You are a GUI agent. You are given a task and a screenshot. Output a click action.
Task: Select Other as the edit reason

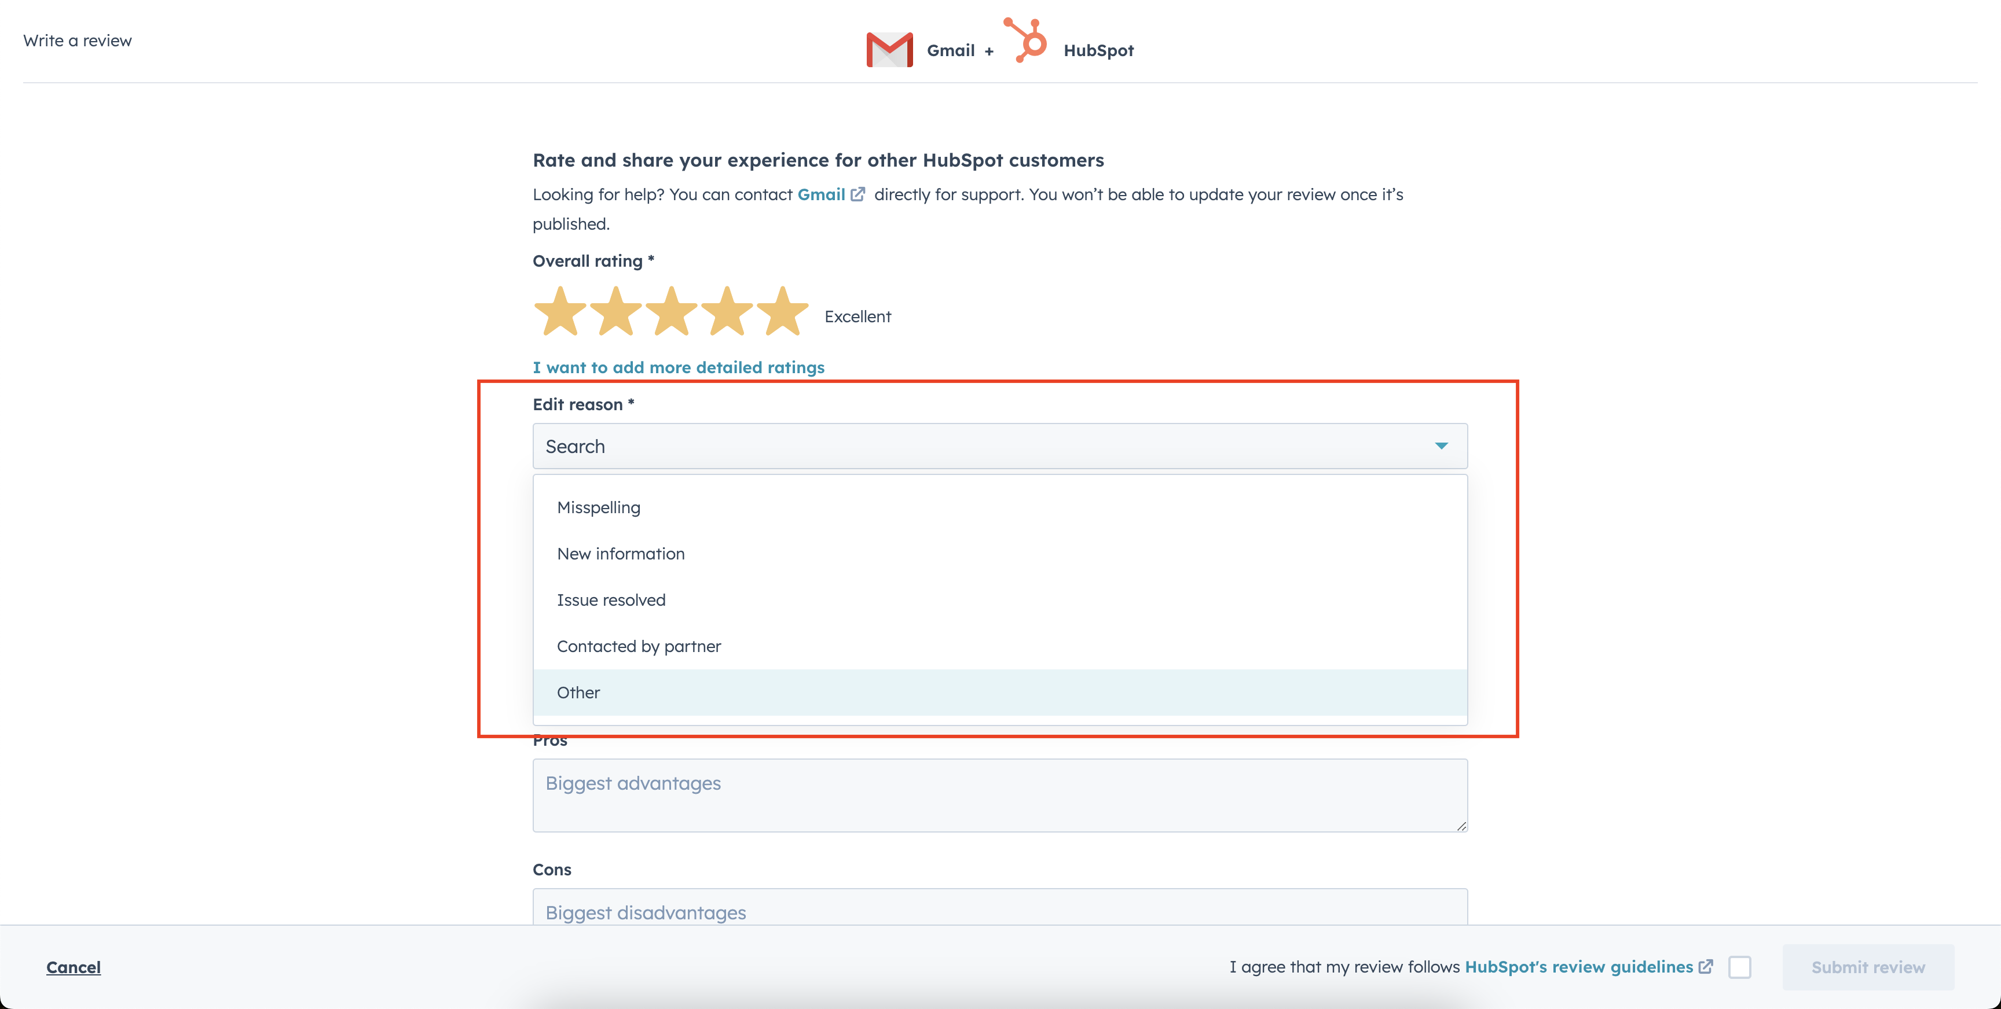click(1000, 693)
